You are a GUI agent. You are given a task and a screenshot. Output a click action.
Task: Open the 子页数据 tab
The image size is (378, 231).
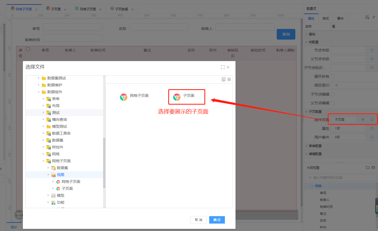click(121, 9)
